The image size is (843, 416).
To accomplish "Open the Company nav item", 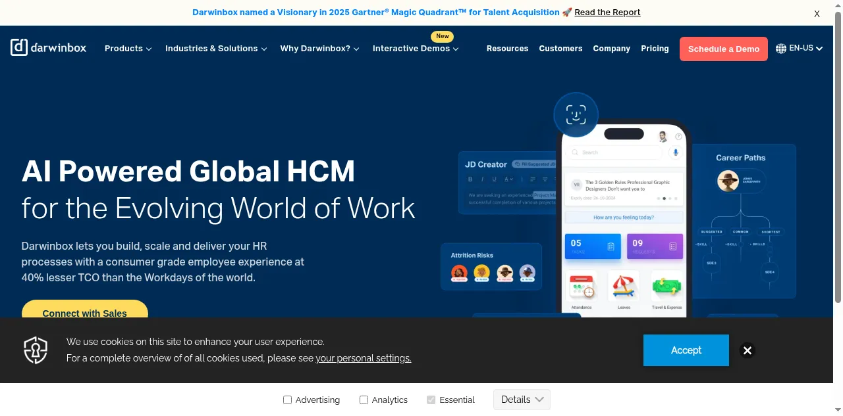I will pyautogui.click(x=611, y=49).
